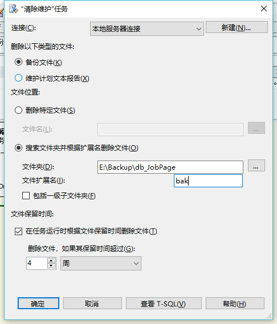Open the 连接 connection dropdown
Image resolution: width=277 pixels, height=324 pixels.
147,28
